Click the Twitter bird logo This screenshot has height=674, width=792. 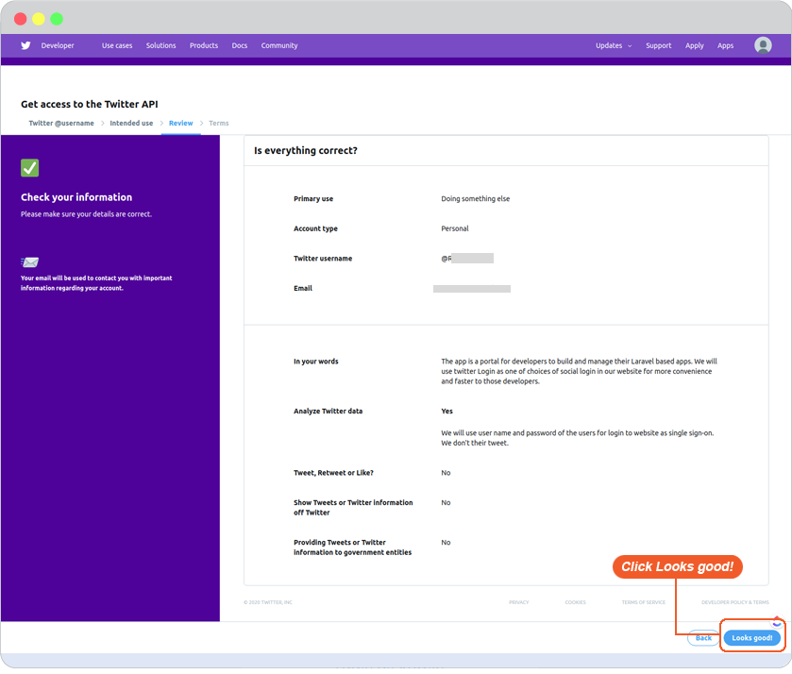pos(25,45)
